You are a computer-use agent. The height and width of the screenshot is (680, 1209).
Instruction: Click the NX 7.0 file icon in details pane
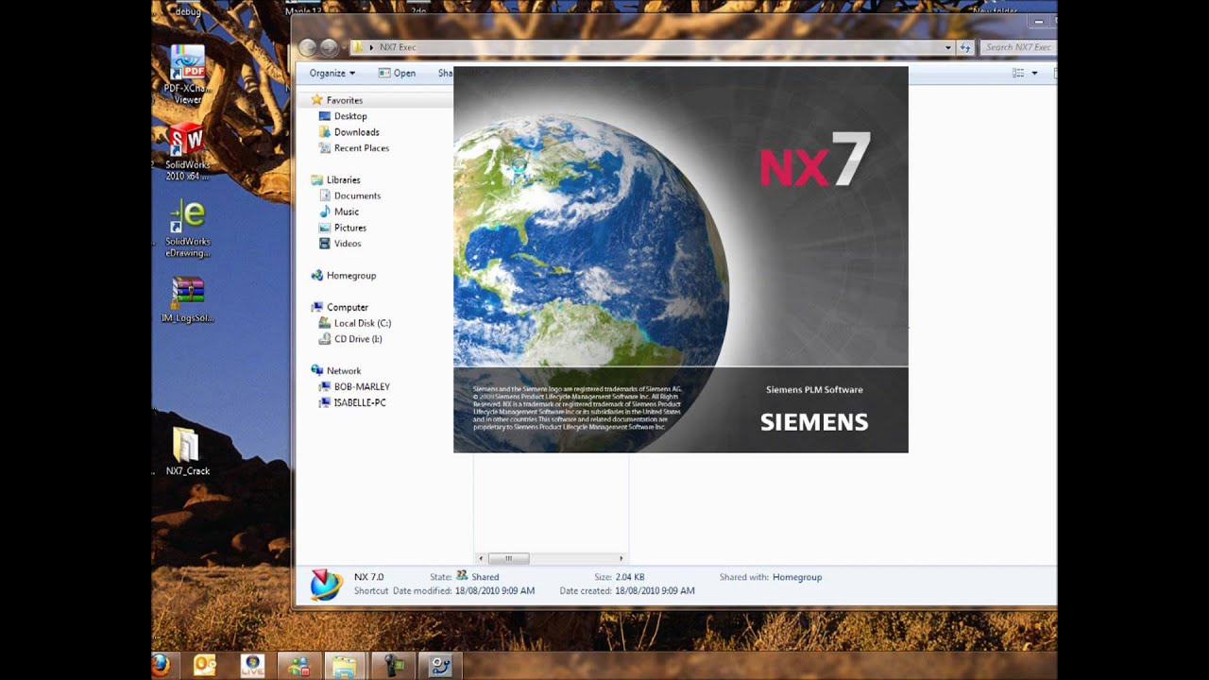point(326,585)
